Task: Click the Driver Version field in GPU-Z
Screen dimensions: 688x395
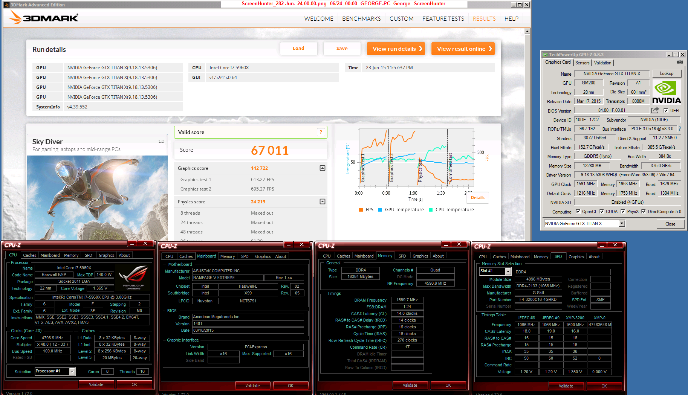Action: pyautogui.click(x=627, y=175)
